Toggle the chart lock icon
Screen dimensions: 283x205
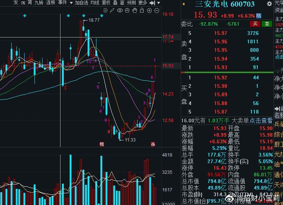[142, 11]
